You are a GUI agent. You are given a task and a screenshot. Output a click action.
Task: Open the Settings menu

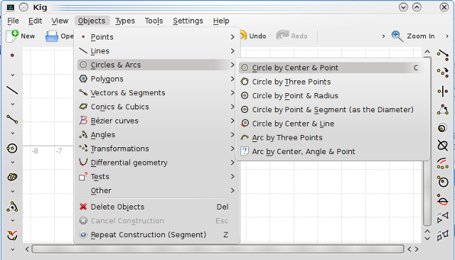coord(188,21)
